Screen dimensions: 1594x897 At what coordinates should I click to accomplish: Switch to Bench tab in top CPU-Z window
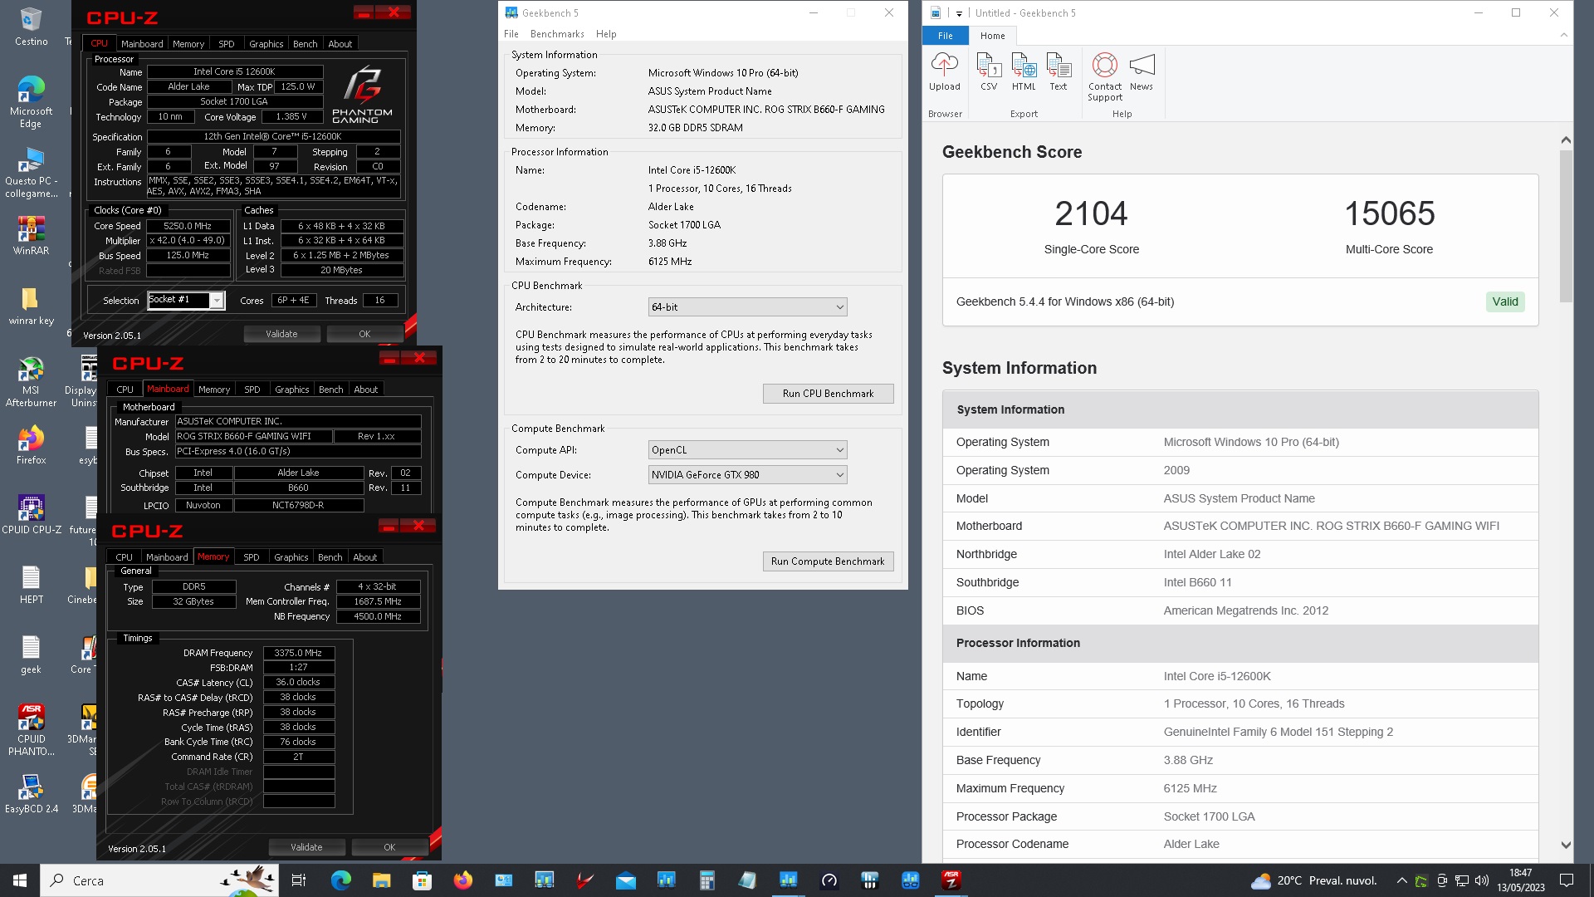(x=306, y=44)
